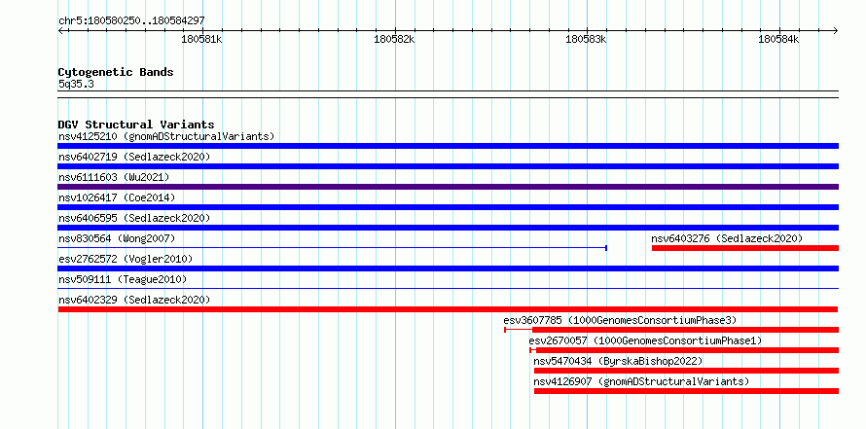The height and width of the screenshot is (429, 866).
Task: Select the nsv6402719 blue variant bar
Action: pyautogui.click(x=448, y=166)
